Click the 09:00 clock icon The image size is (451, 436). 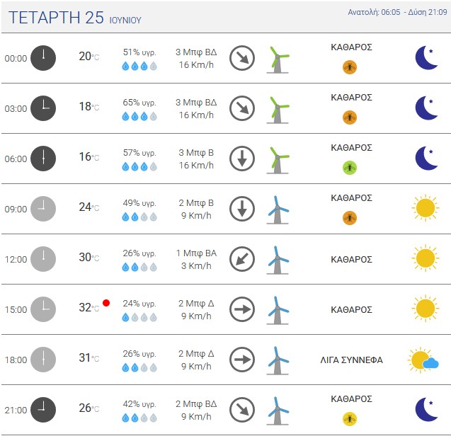(x=43, y=209)
